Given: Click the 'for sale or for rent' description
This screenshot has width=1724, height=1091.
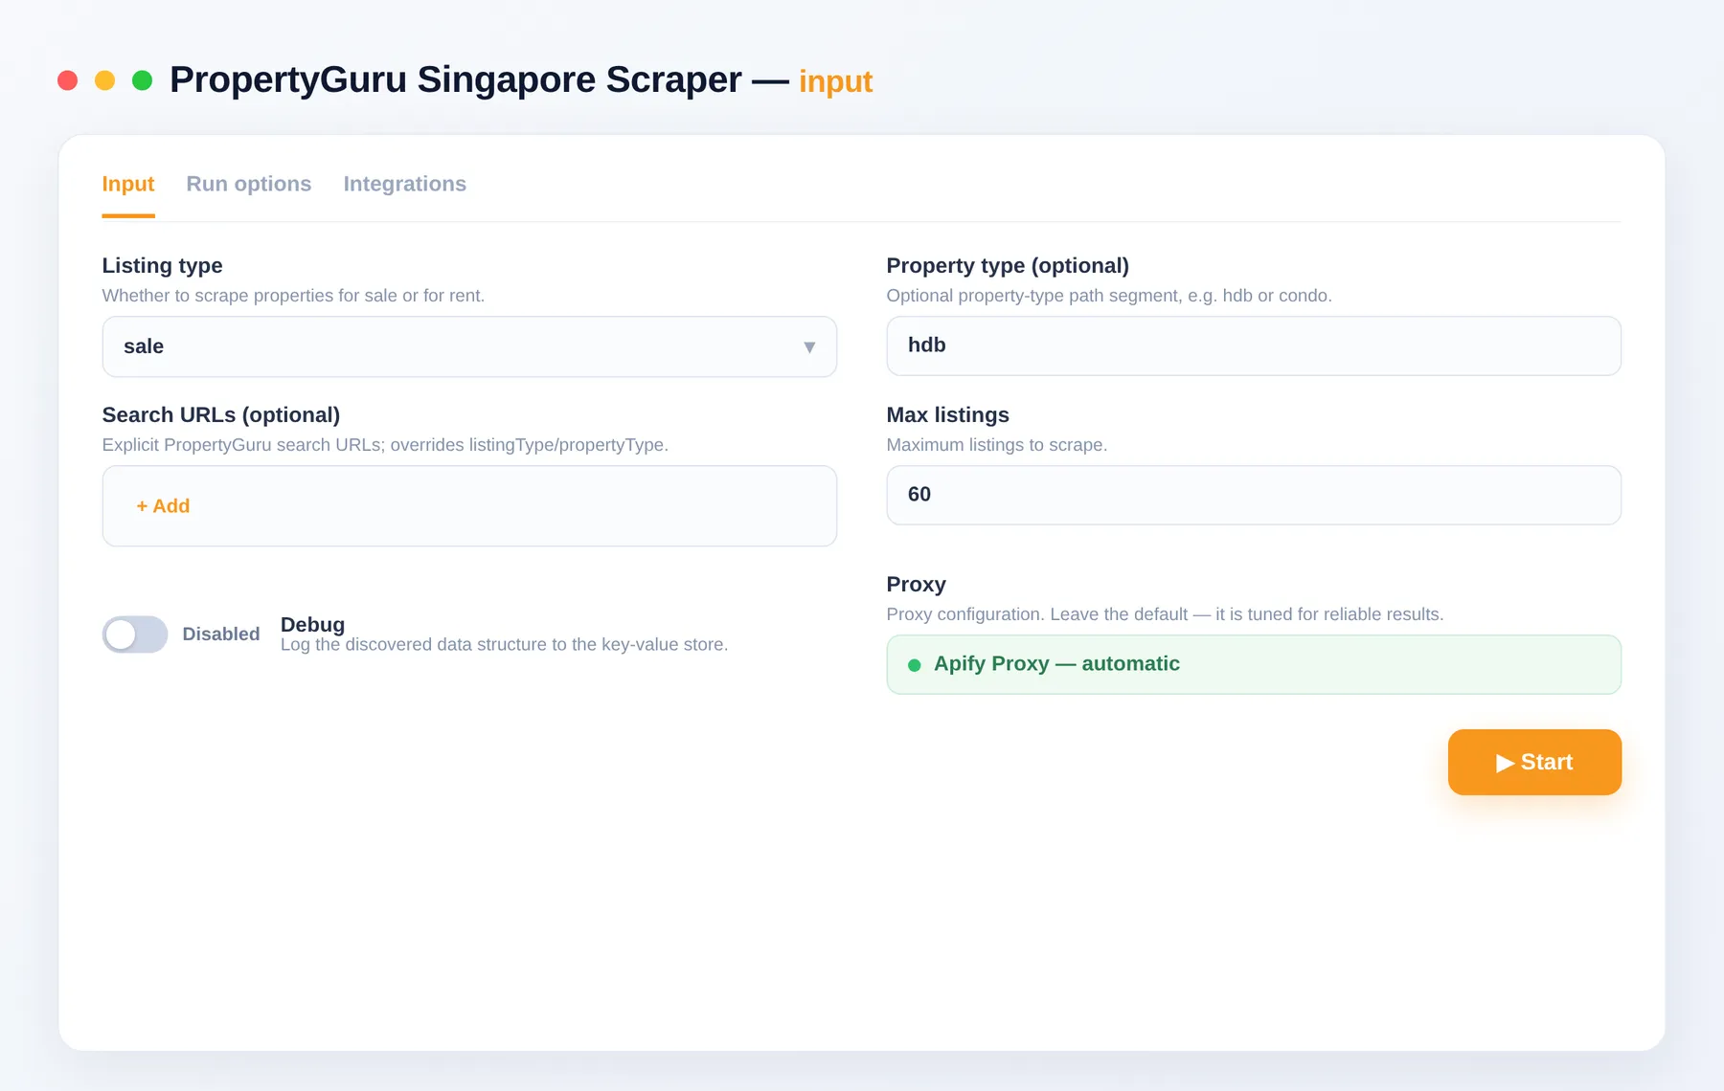Looking at the screenshot, I should click(x=293, y=296).
